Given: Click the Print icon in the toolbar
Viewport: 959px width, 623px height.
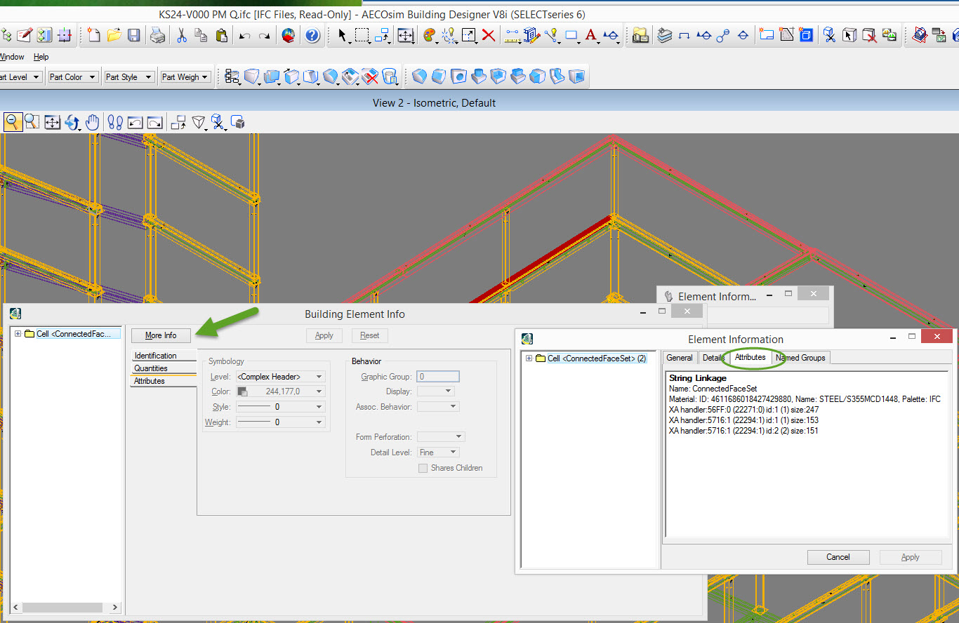Looking at the screenshot, I should click(x=158, y=35).
